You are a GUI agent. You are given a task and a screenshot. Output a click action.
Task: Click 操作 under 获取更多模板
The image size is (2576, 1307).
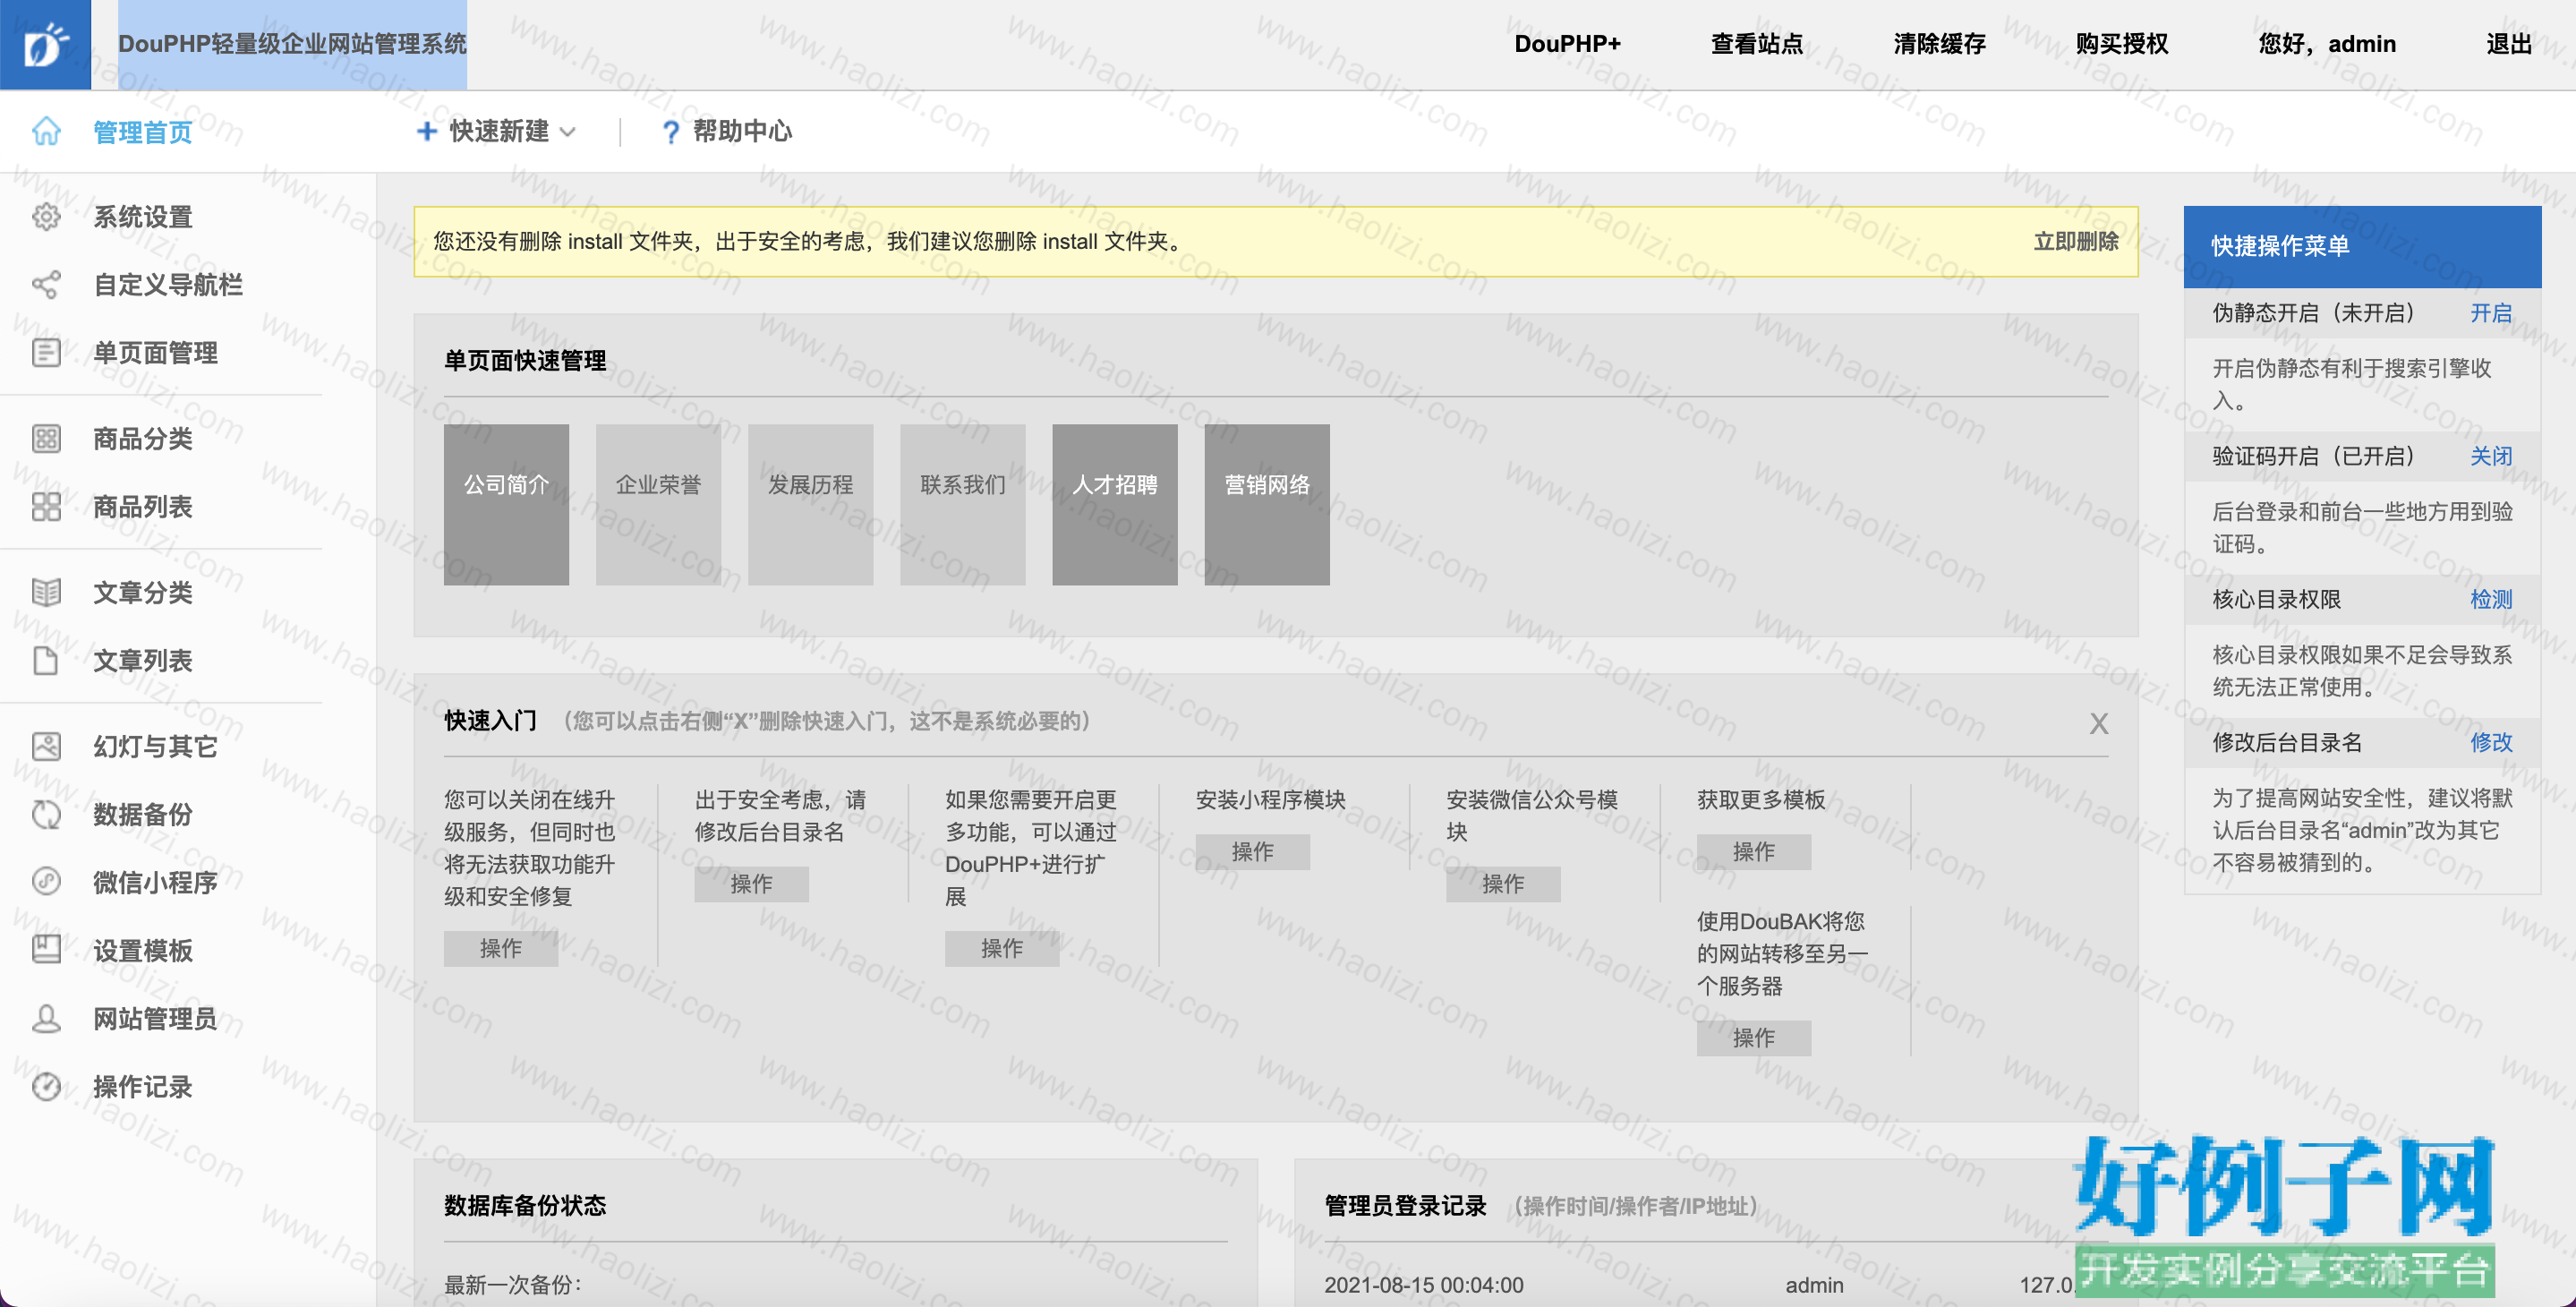coord(1753,852)
